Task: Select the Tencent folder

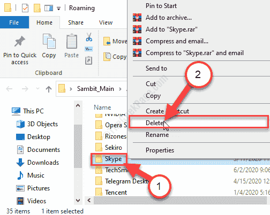Action: point(111,193)
